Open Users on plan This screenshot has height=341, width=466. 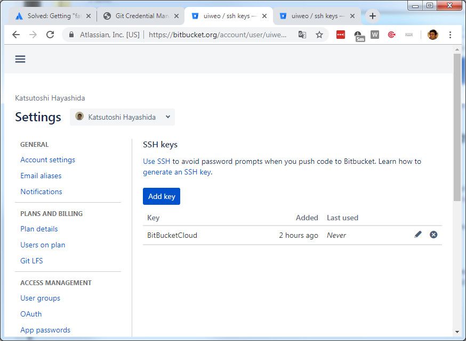[43, 245]
